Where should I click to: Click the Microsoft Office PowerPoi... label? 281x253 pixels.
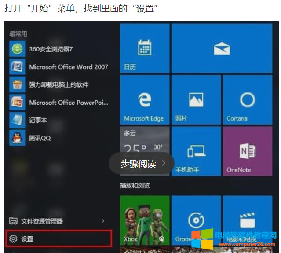pyautogui.click(x=69, y=103)
